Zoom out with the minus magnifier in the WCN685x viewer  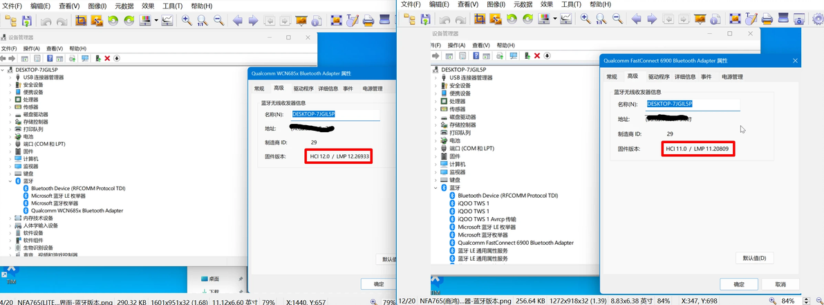pos(218,21)
